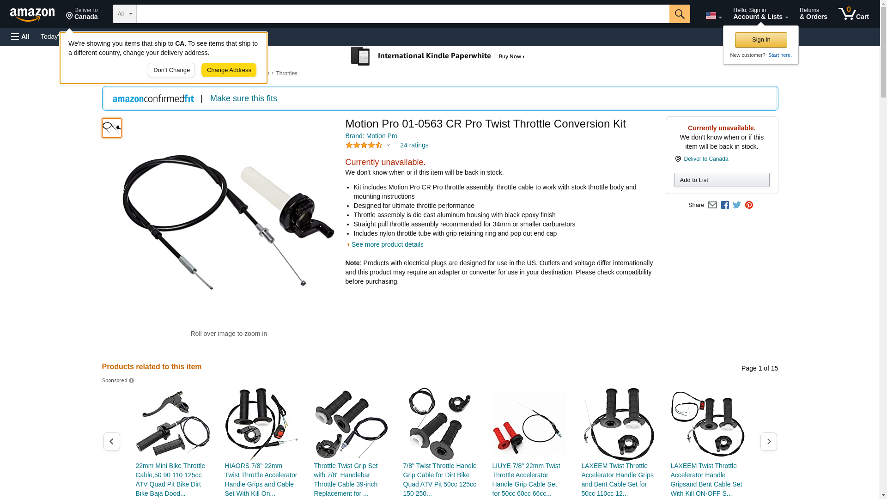Open the Add to List dropdown
The height and width of the screenshot is (499, 887).
722,180
